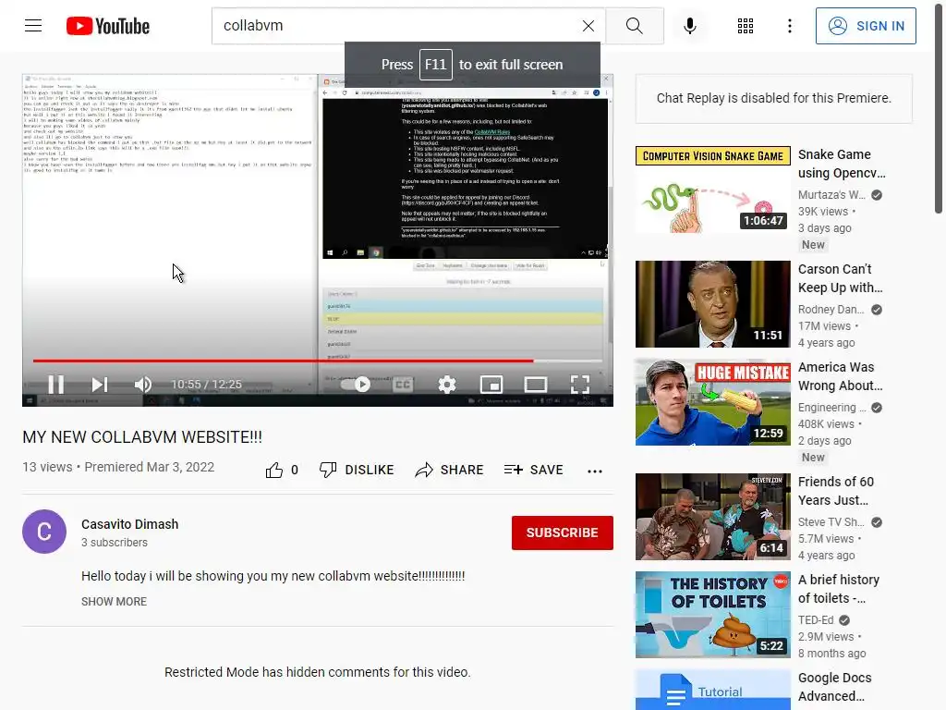
Task: Visit Steve TV Sh... channel link
Action: click(x=831, y=522)
